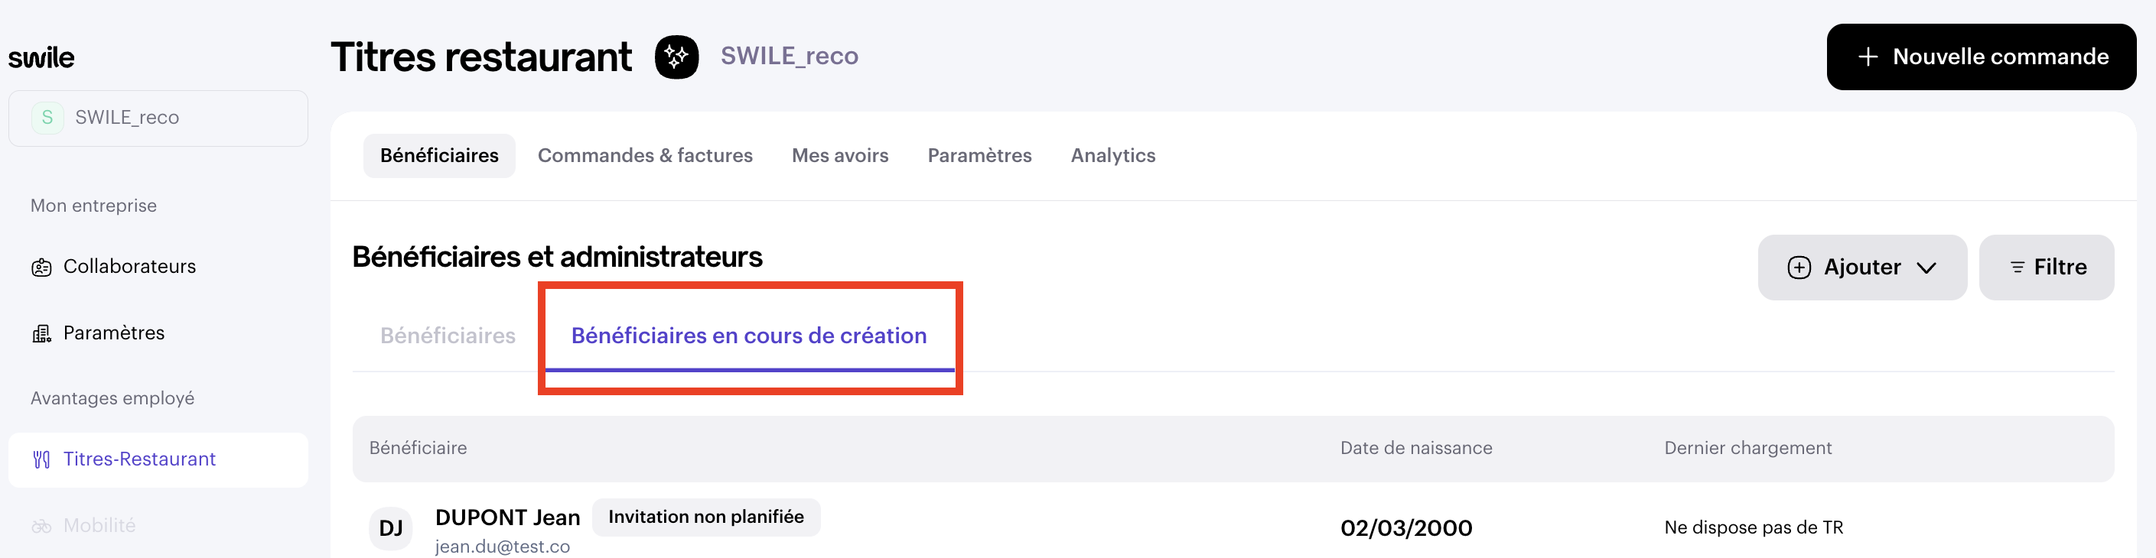Click the Mobilité bicycle icon

[41, 526]
